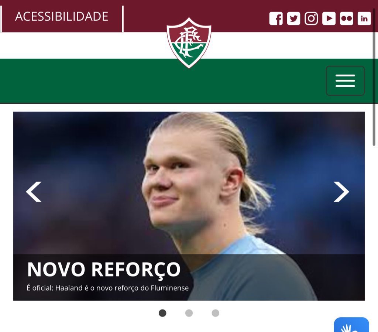Open the Haaland Fluminense announcement subtitle link
Image resolution: width=378 pixels, height=332 pixels.
tap(107, 288)
